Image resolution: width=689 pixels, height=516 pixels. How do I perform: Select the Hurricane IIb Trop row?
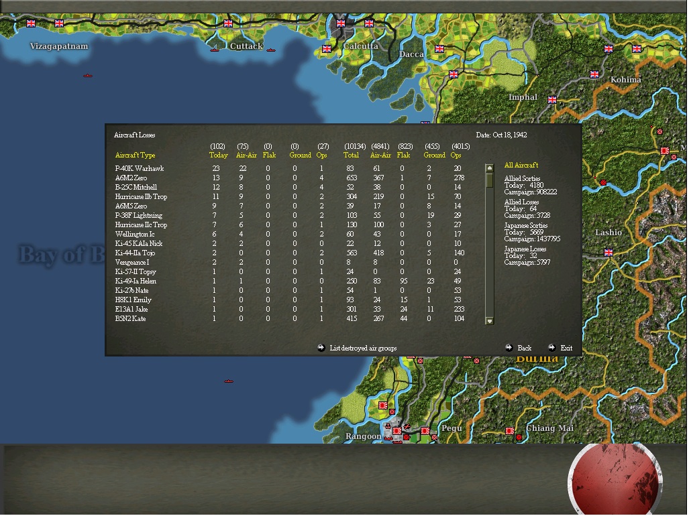point(290,196)
